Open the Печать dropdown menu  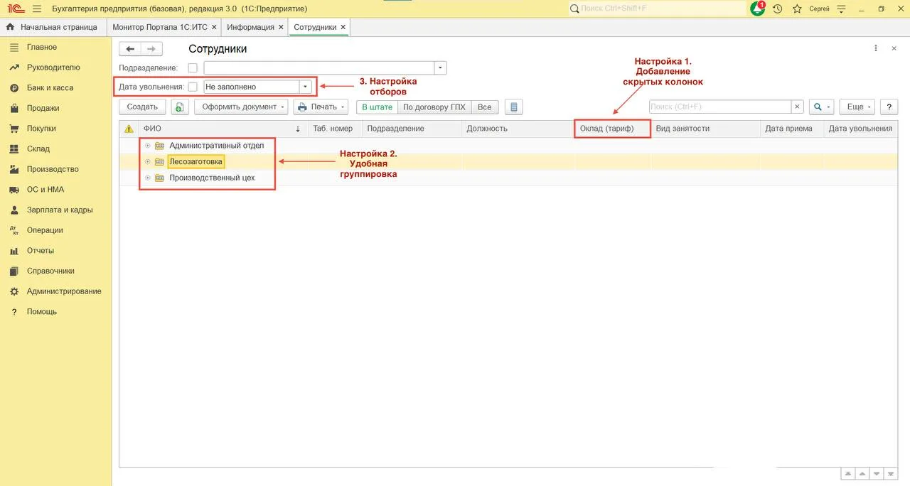click(x=321, y=107)
